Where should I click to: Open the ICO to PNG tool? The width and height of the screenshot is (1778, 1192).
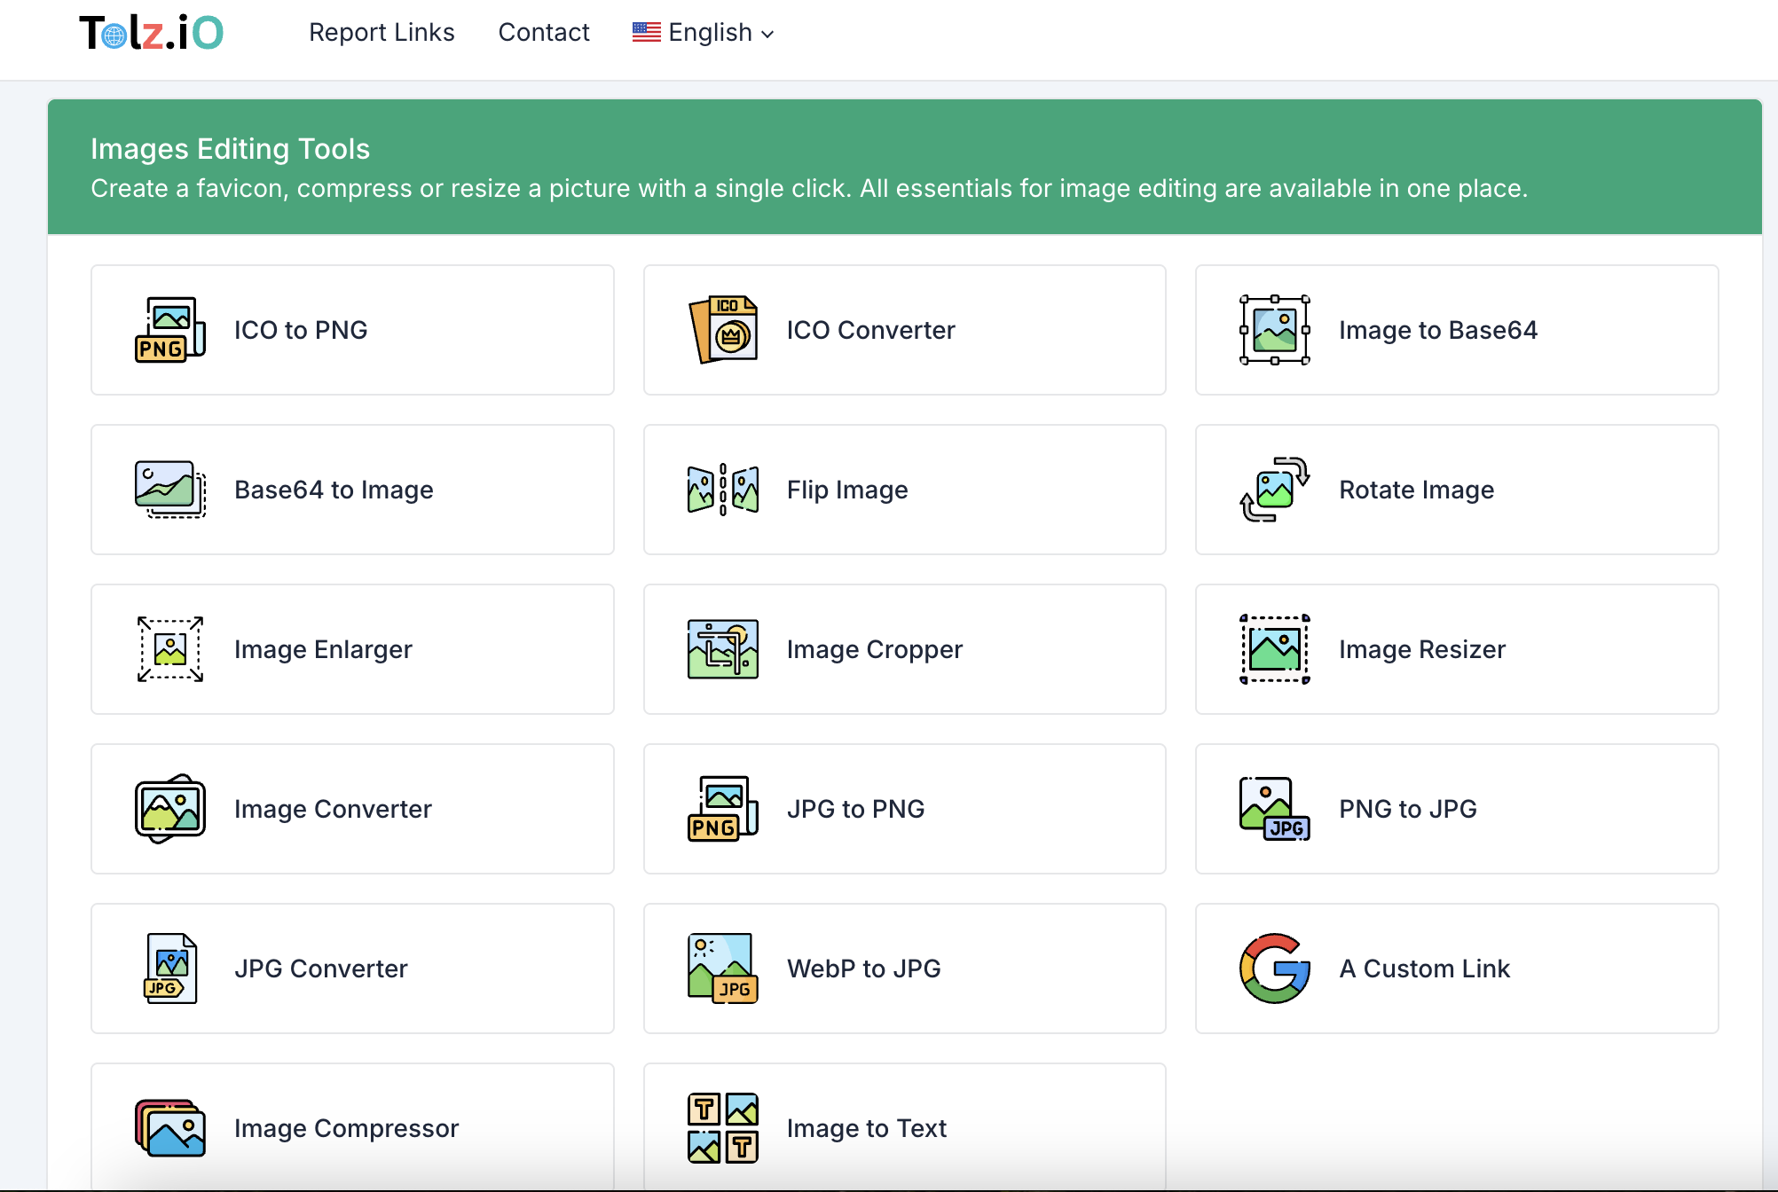click(x=352, y=330)
